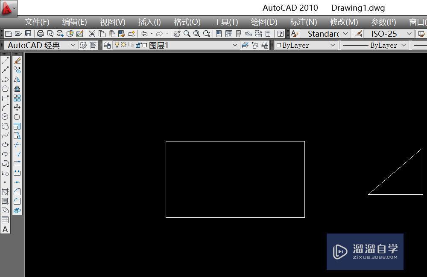Click the Layer Previous icon
Viewport: 427px width, 277px height.
pos(255,45)
